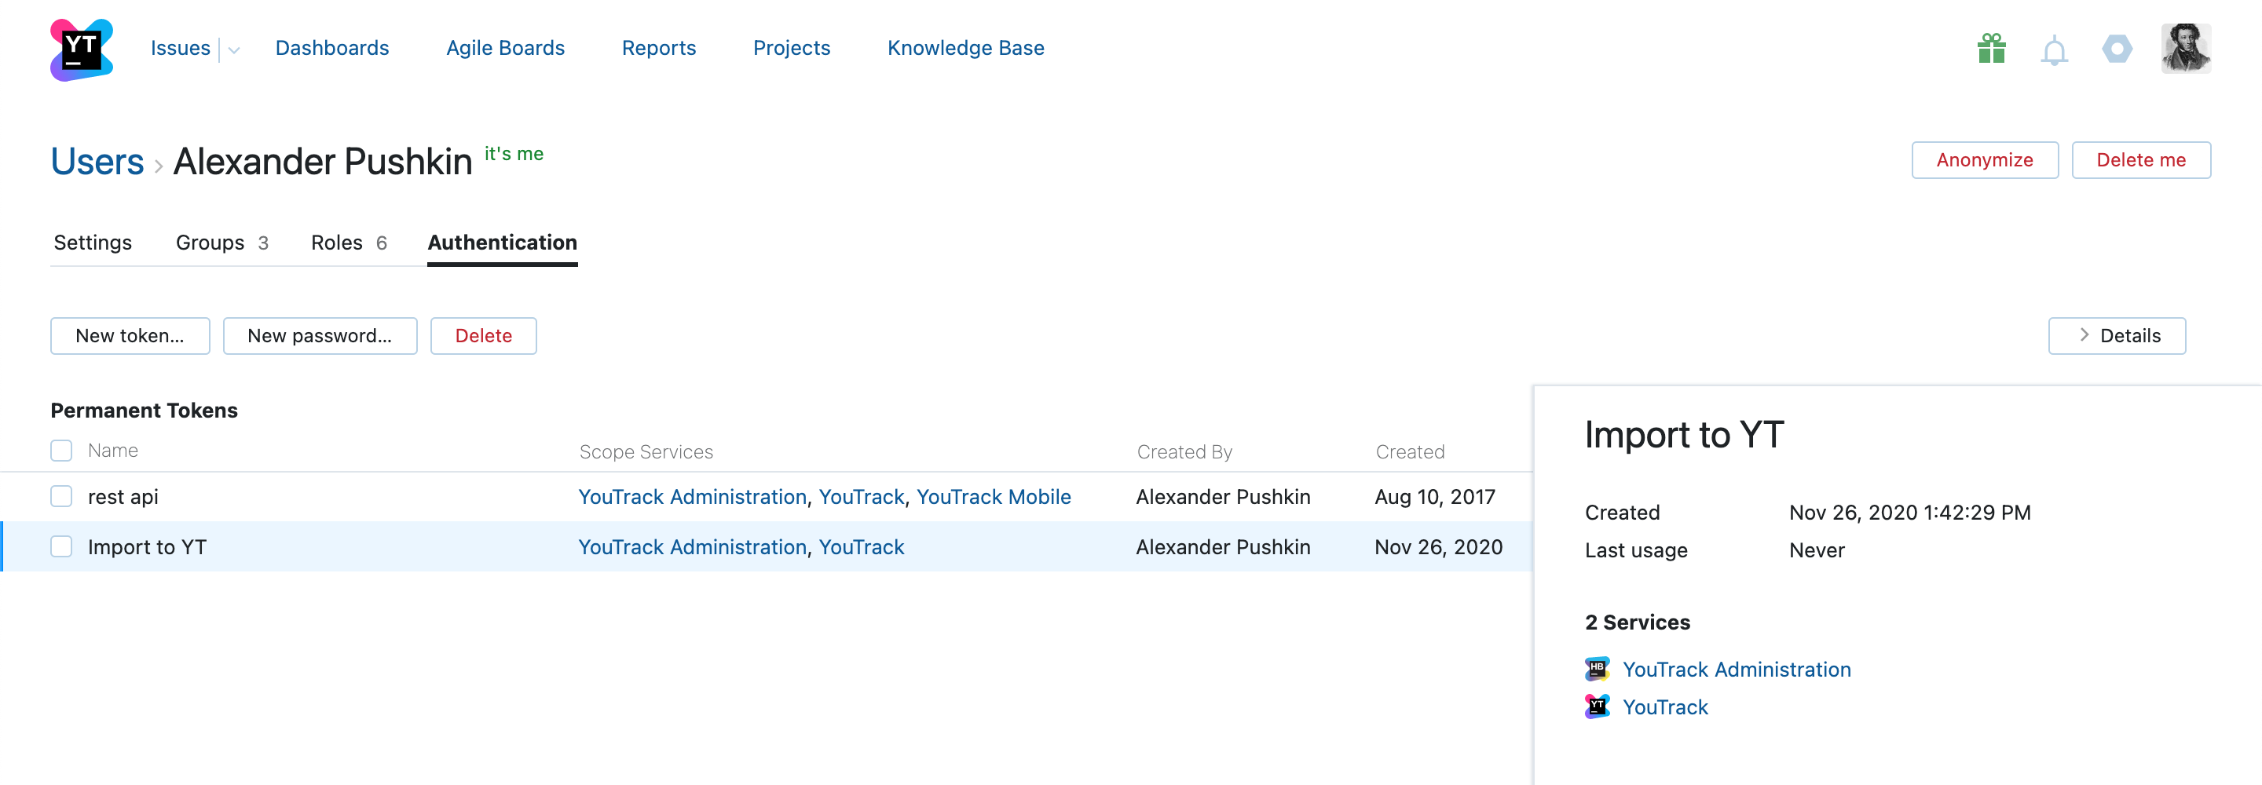Switch to the Groups tab

pyautogui.click(x=221, y=243)
